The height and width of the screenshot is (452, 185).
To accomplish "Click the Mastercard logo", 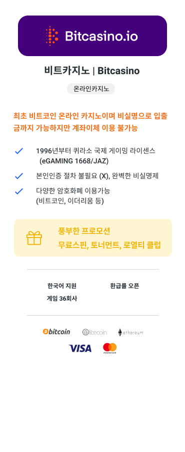I will 110,348.
